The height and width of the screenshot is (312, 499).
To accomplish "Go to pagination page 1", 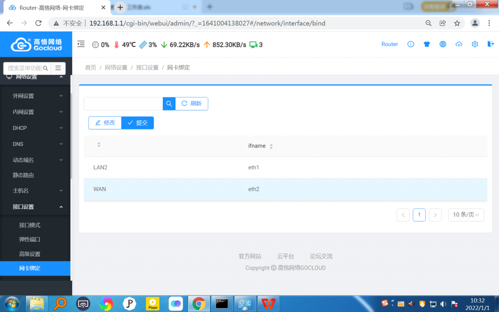I will pyautogui.click(x=419, y=215).
